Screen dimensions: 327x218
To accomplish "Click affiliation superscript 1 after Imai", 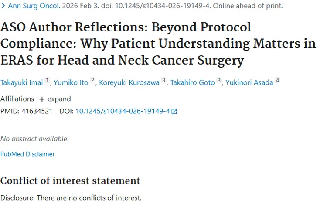I will 48,81.
